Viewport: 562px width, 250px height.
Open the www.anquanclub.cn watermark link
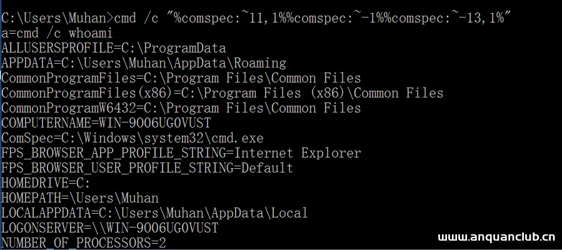coord(496,237)
